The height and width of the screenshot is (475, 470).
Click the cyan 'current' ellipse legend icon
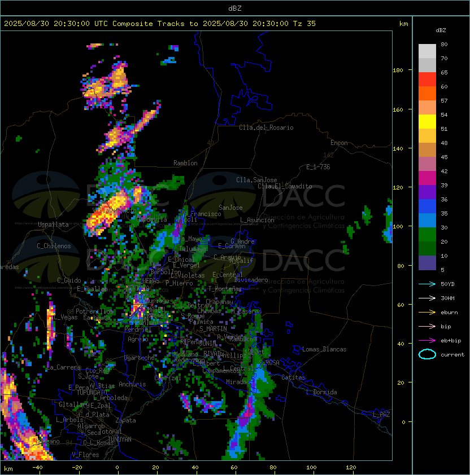point(427,354)
